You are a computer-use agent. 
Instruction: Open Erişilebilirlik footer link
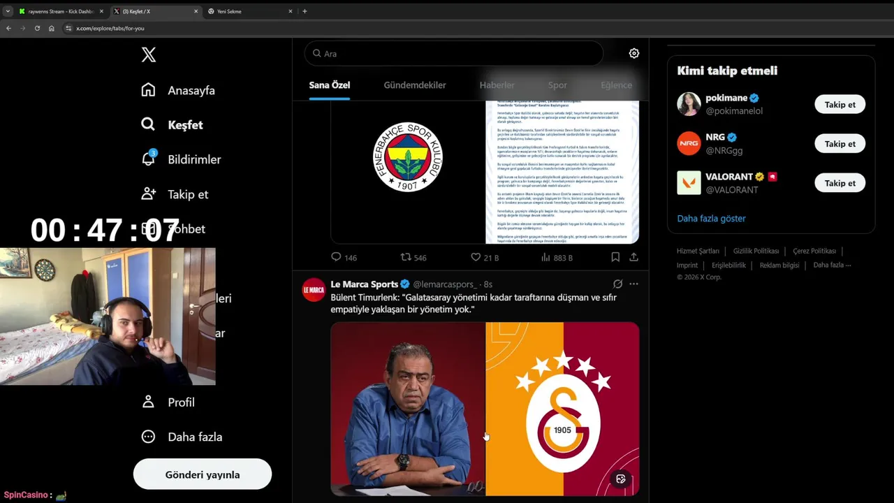(x=728, y=265)
